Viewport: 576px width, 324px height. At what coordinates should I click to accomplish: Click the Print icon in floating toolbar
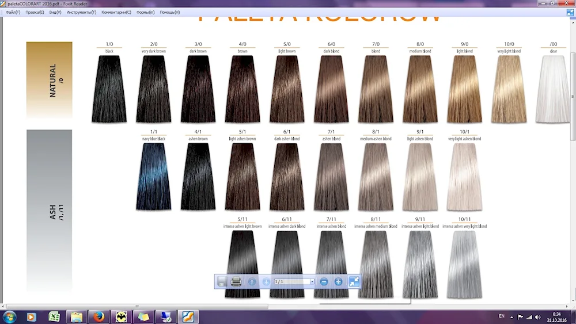[236, 281]
